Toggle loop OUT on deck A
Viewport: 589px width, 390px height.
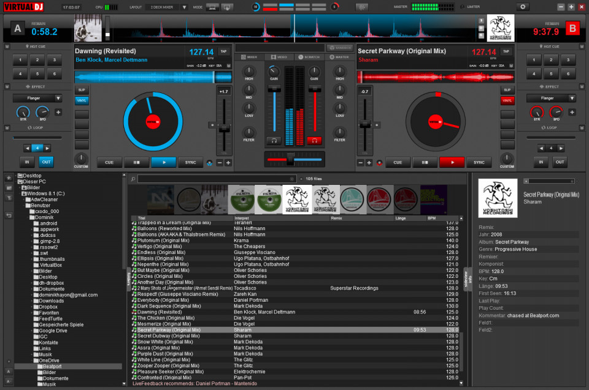(46, 162)
